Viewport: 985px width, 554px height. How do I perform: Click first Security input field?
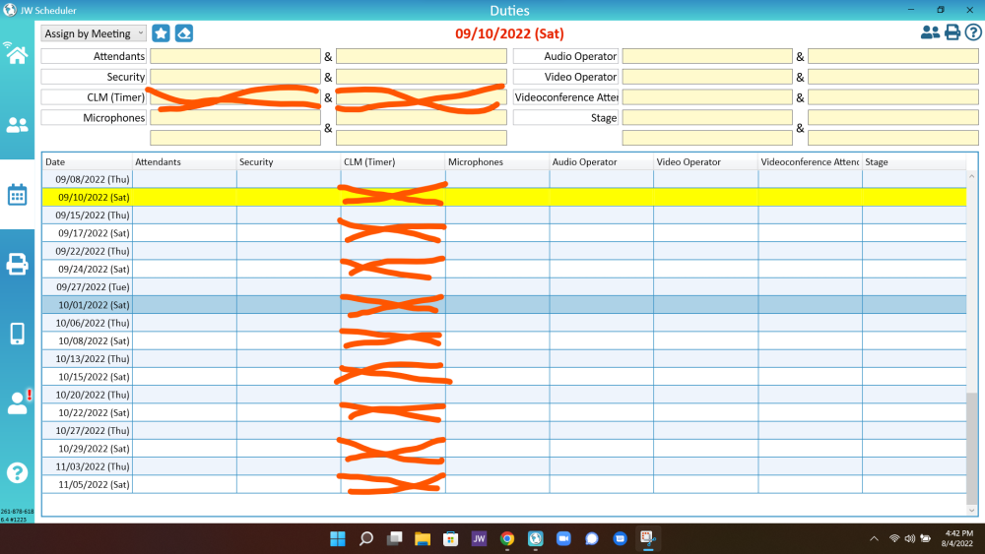(235, 77)
